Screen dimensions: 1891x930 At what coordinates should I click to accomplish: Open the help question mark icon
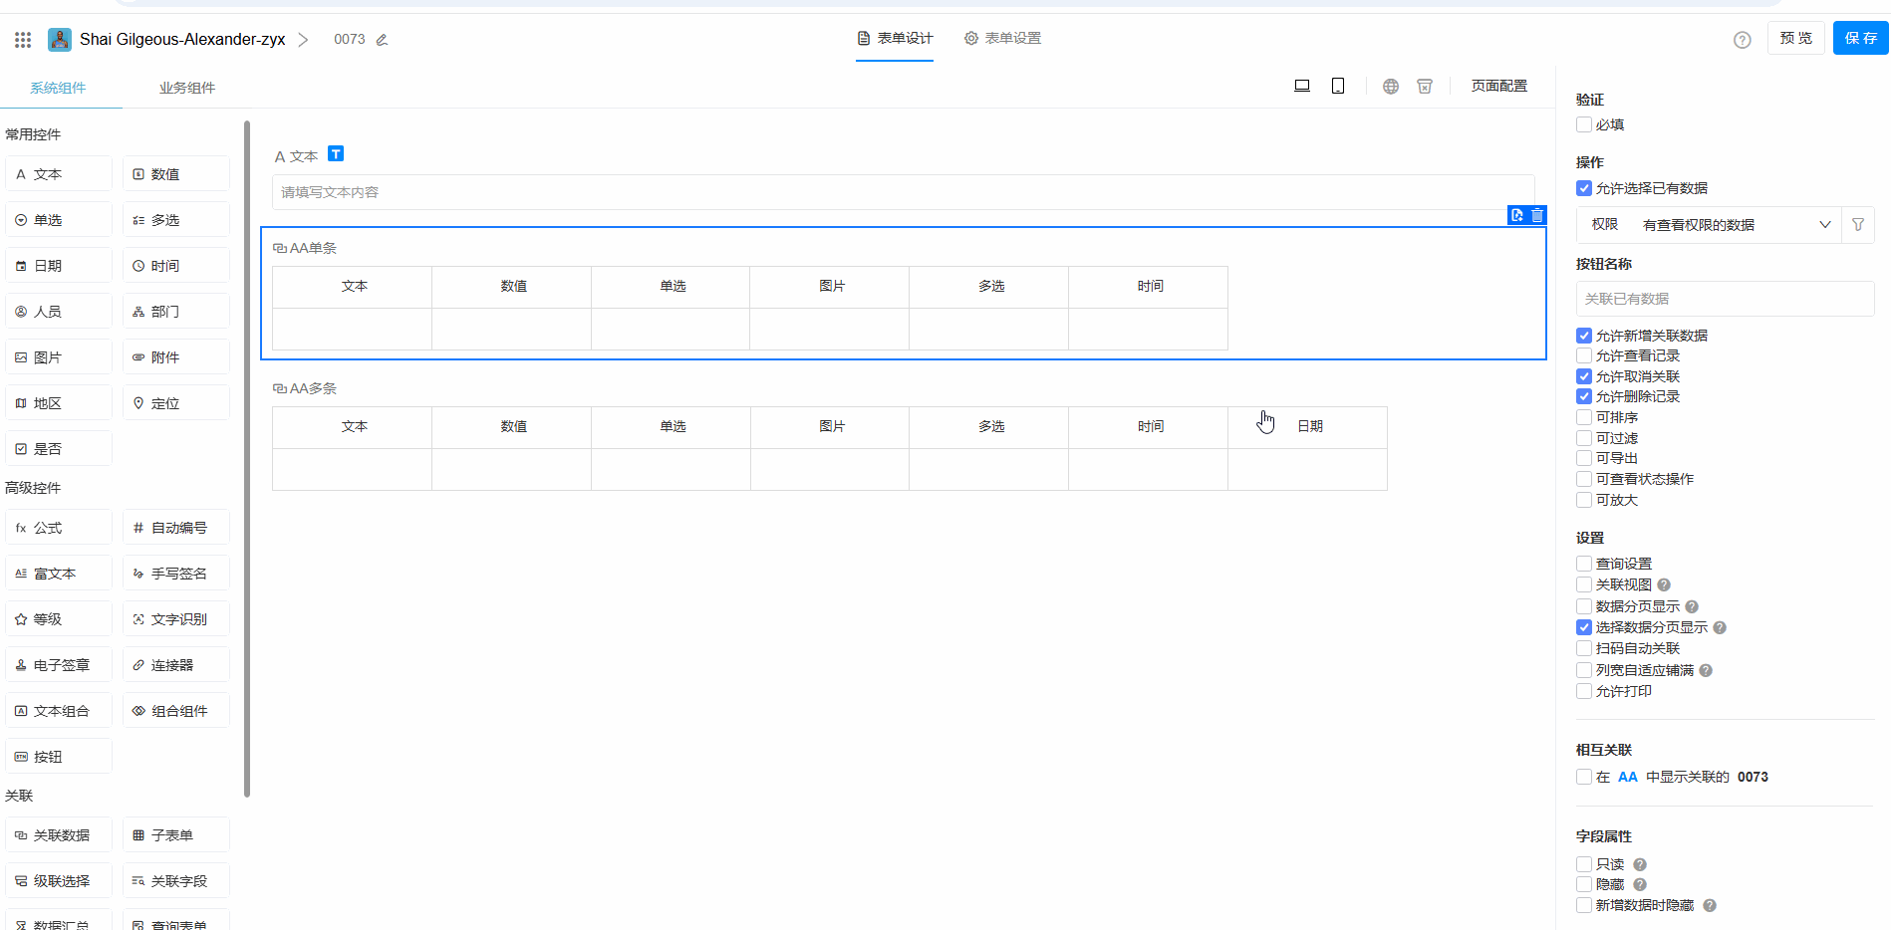pos(1742,40)
